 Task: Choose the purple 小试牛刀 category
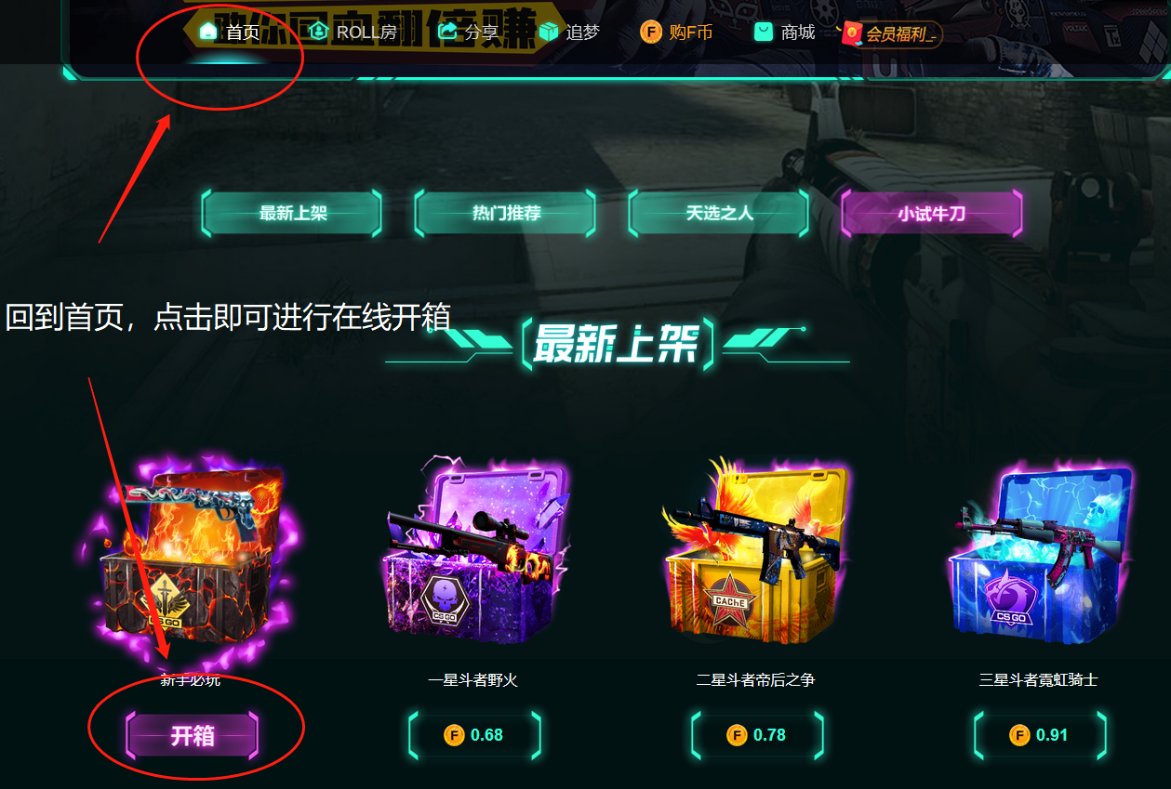tap(932, 213)
